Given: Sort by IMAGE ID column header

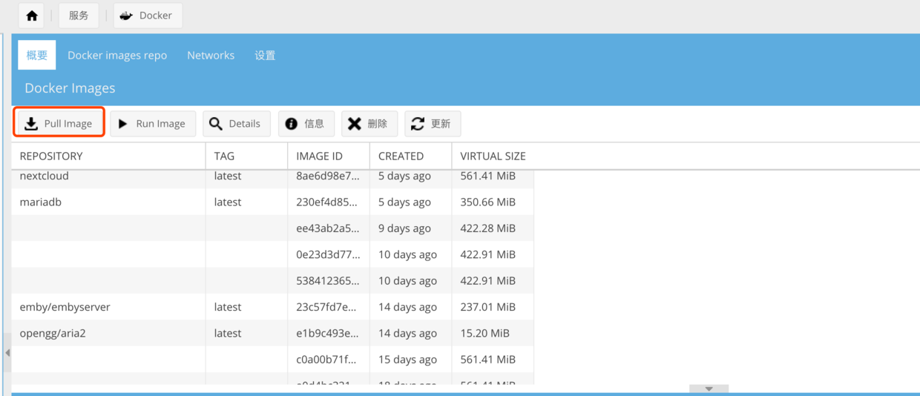Looking at the screenshot, I should pos(329,156).
